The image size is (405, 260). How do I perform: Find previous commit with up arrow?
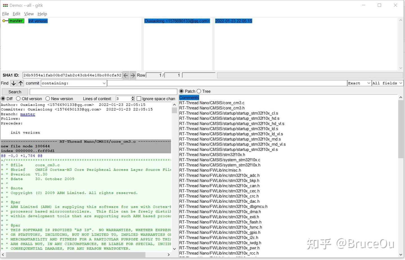[x=21, y=83]
